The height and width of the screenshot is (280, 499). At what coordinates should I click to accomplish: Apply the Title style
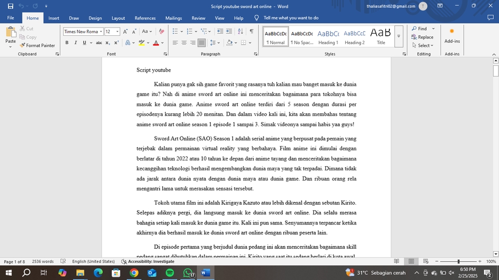coord(381,36)
